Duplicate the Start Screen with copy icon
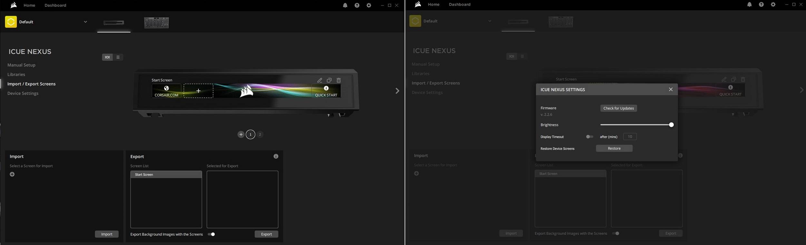The image size is (806, 245). 329,80
